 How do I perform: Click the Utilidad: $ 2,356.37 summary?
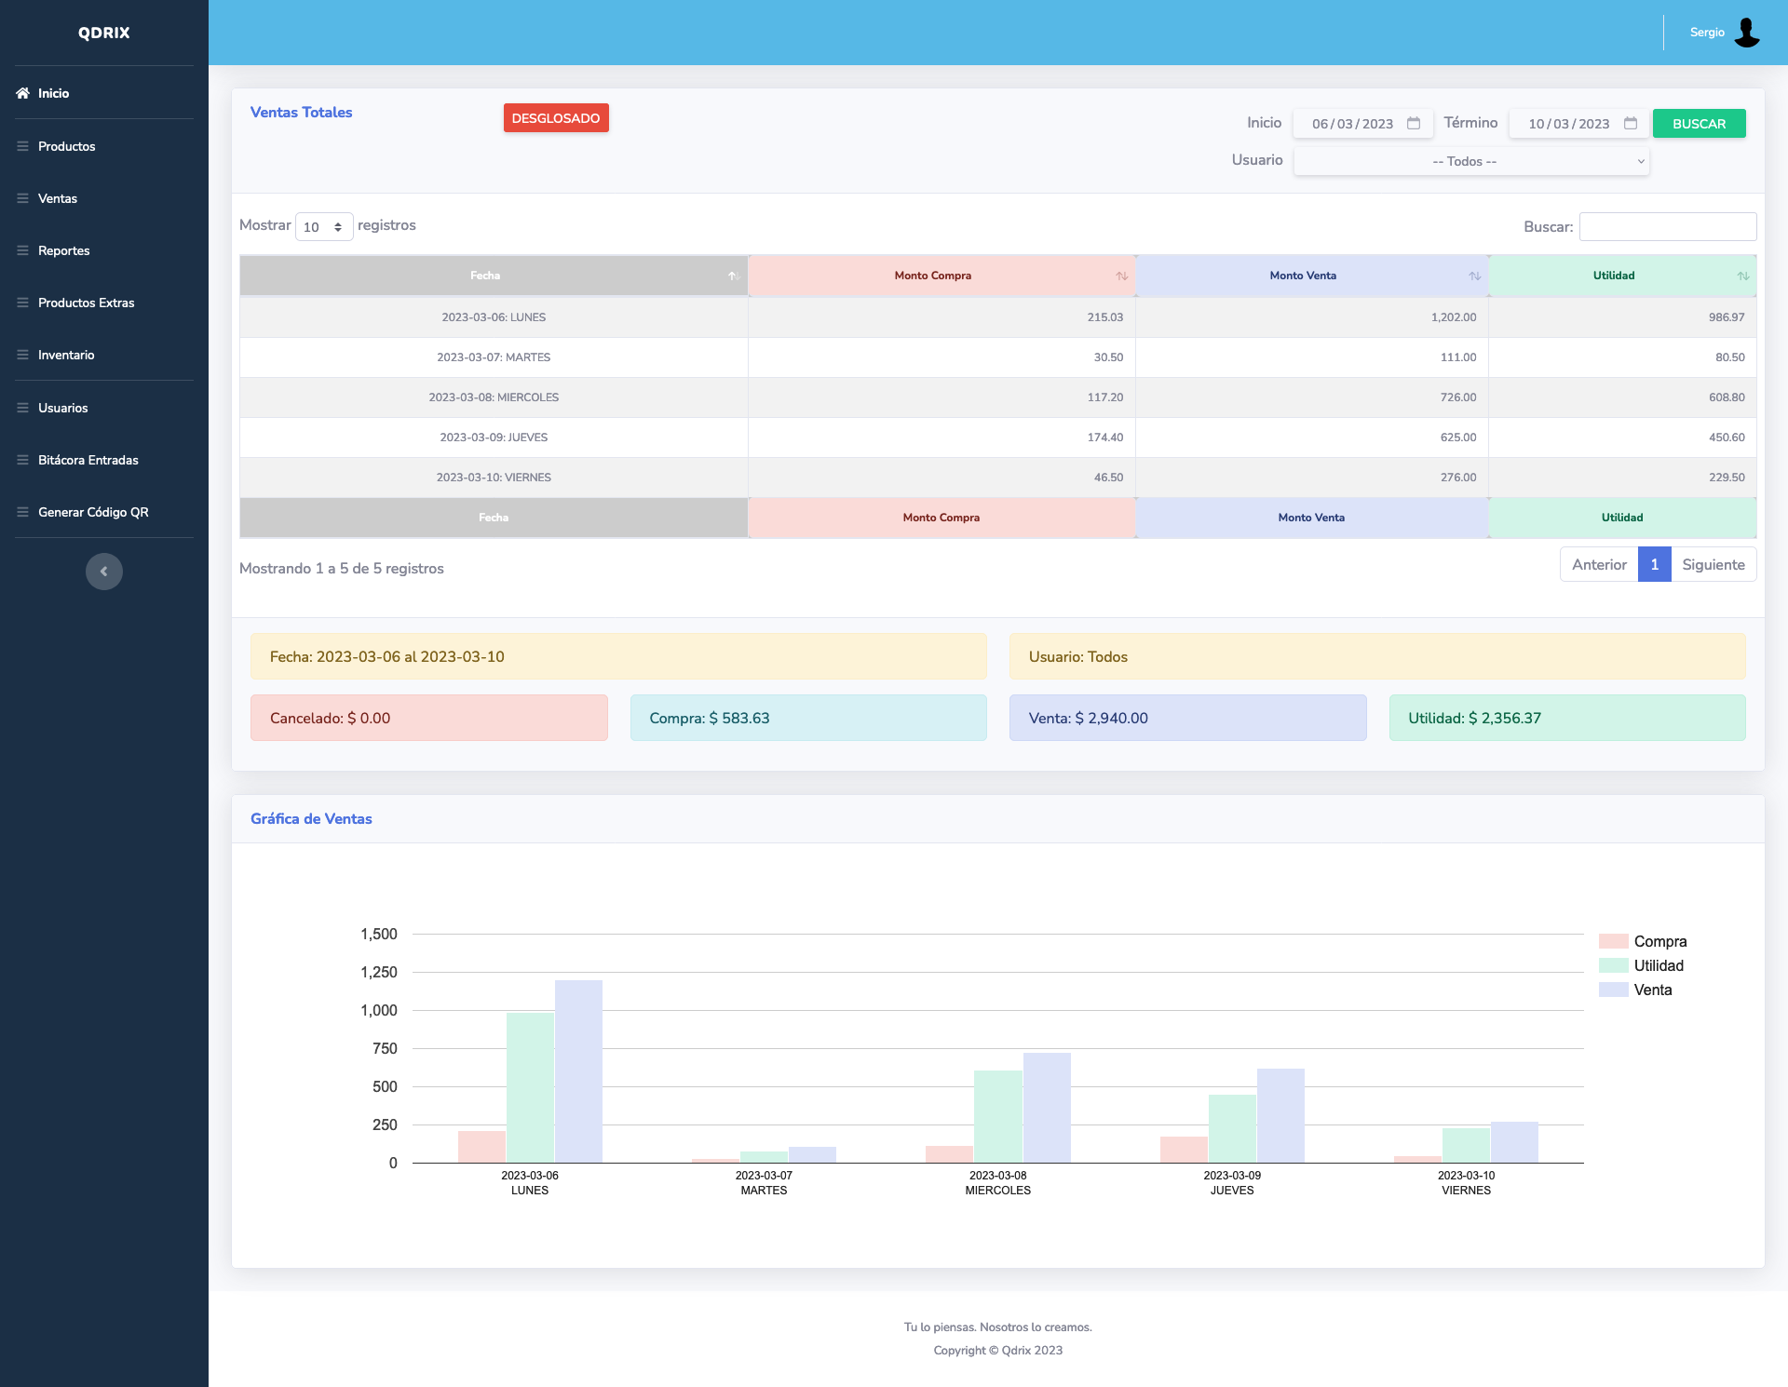(x=1567, y=718)
